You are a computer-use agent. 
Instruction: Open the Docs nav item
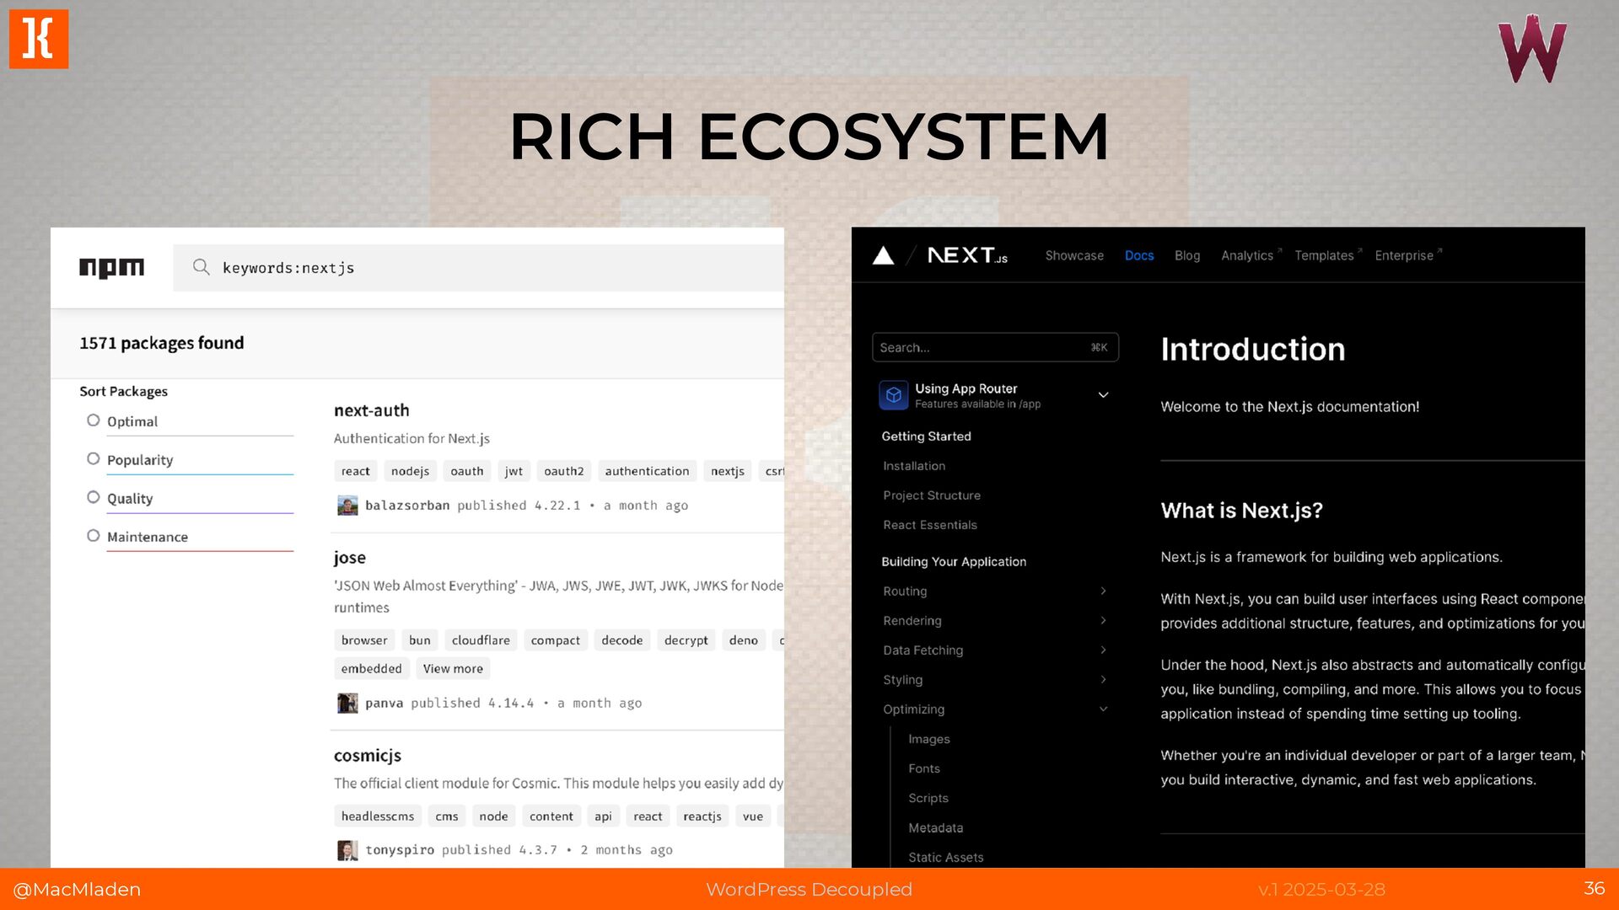point(1139,255)
